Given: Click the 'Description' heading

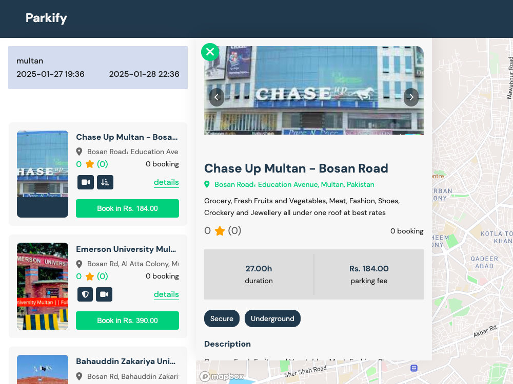Looking at the screenshot, I should click(x=227, y=344).
